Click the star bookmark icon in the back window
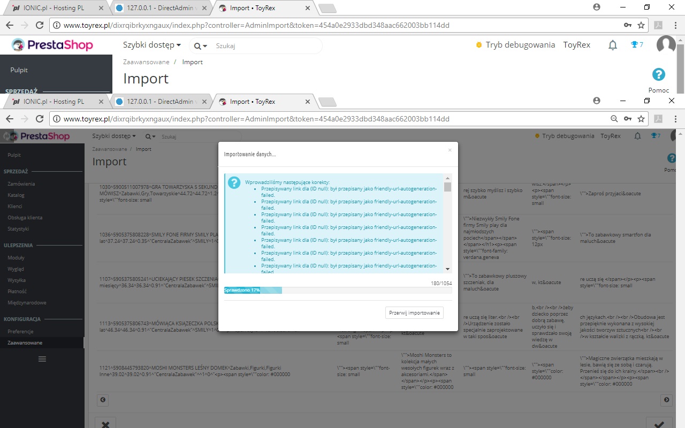This screenshot has width=685, height=428. pos(641,25)
